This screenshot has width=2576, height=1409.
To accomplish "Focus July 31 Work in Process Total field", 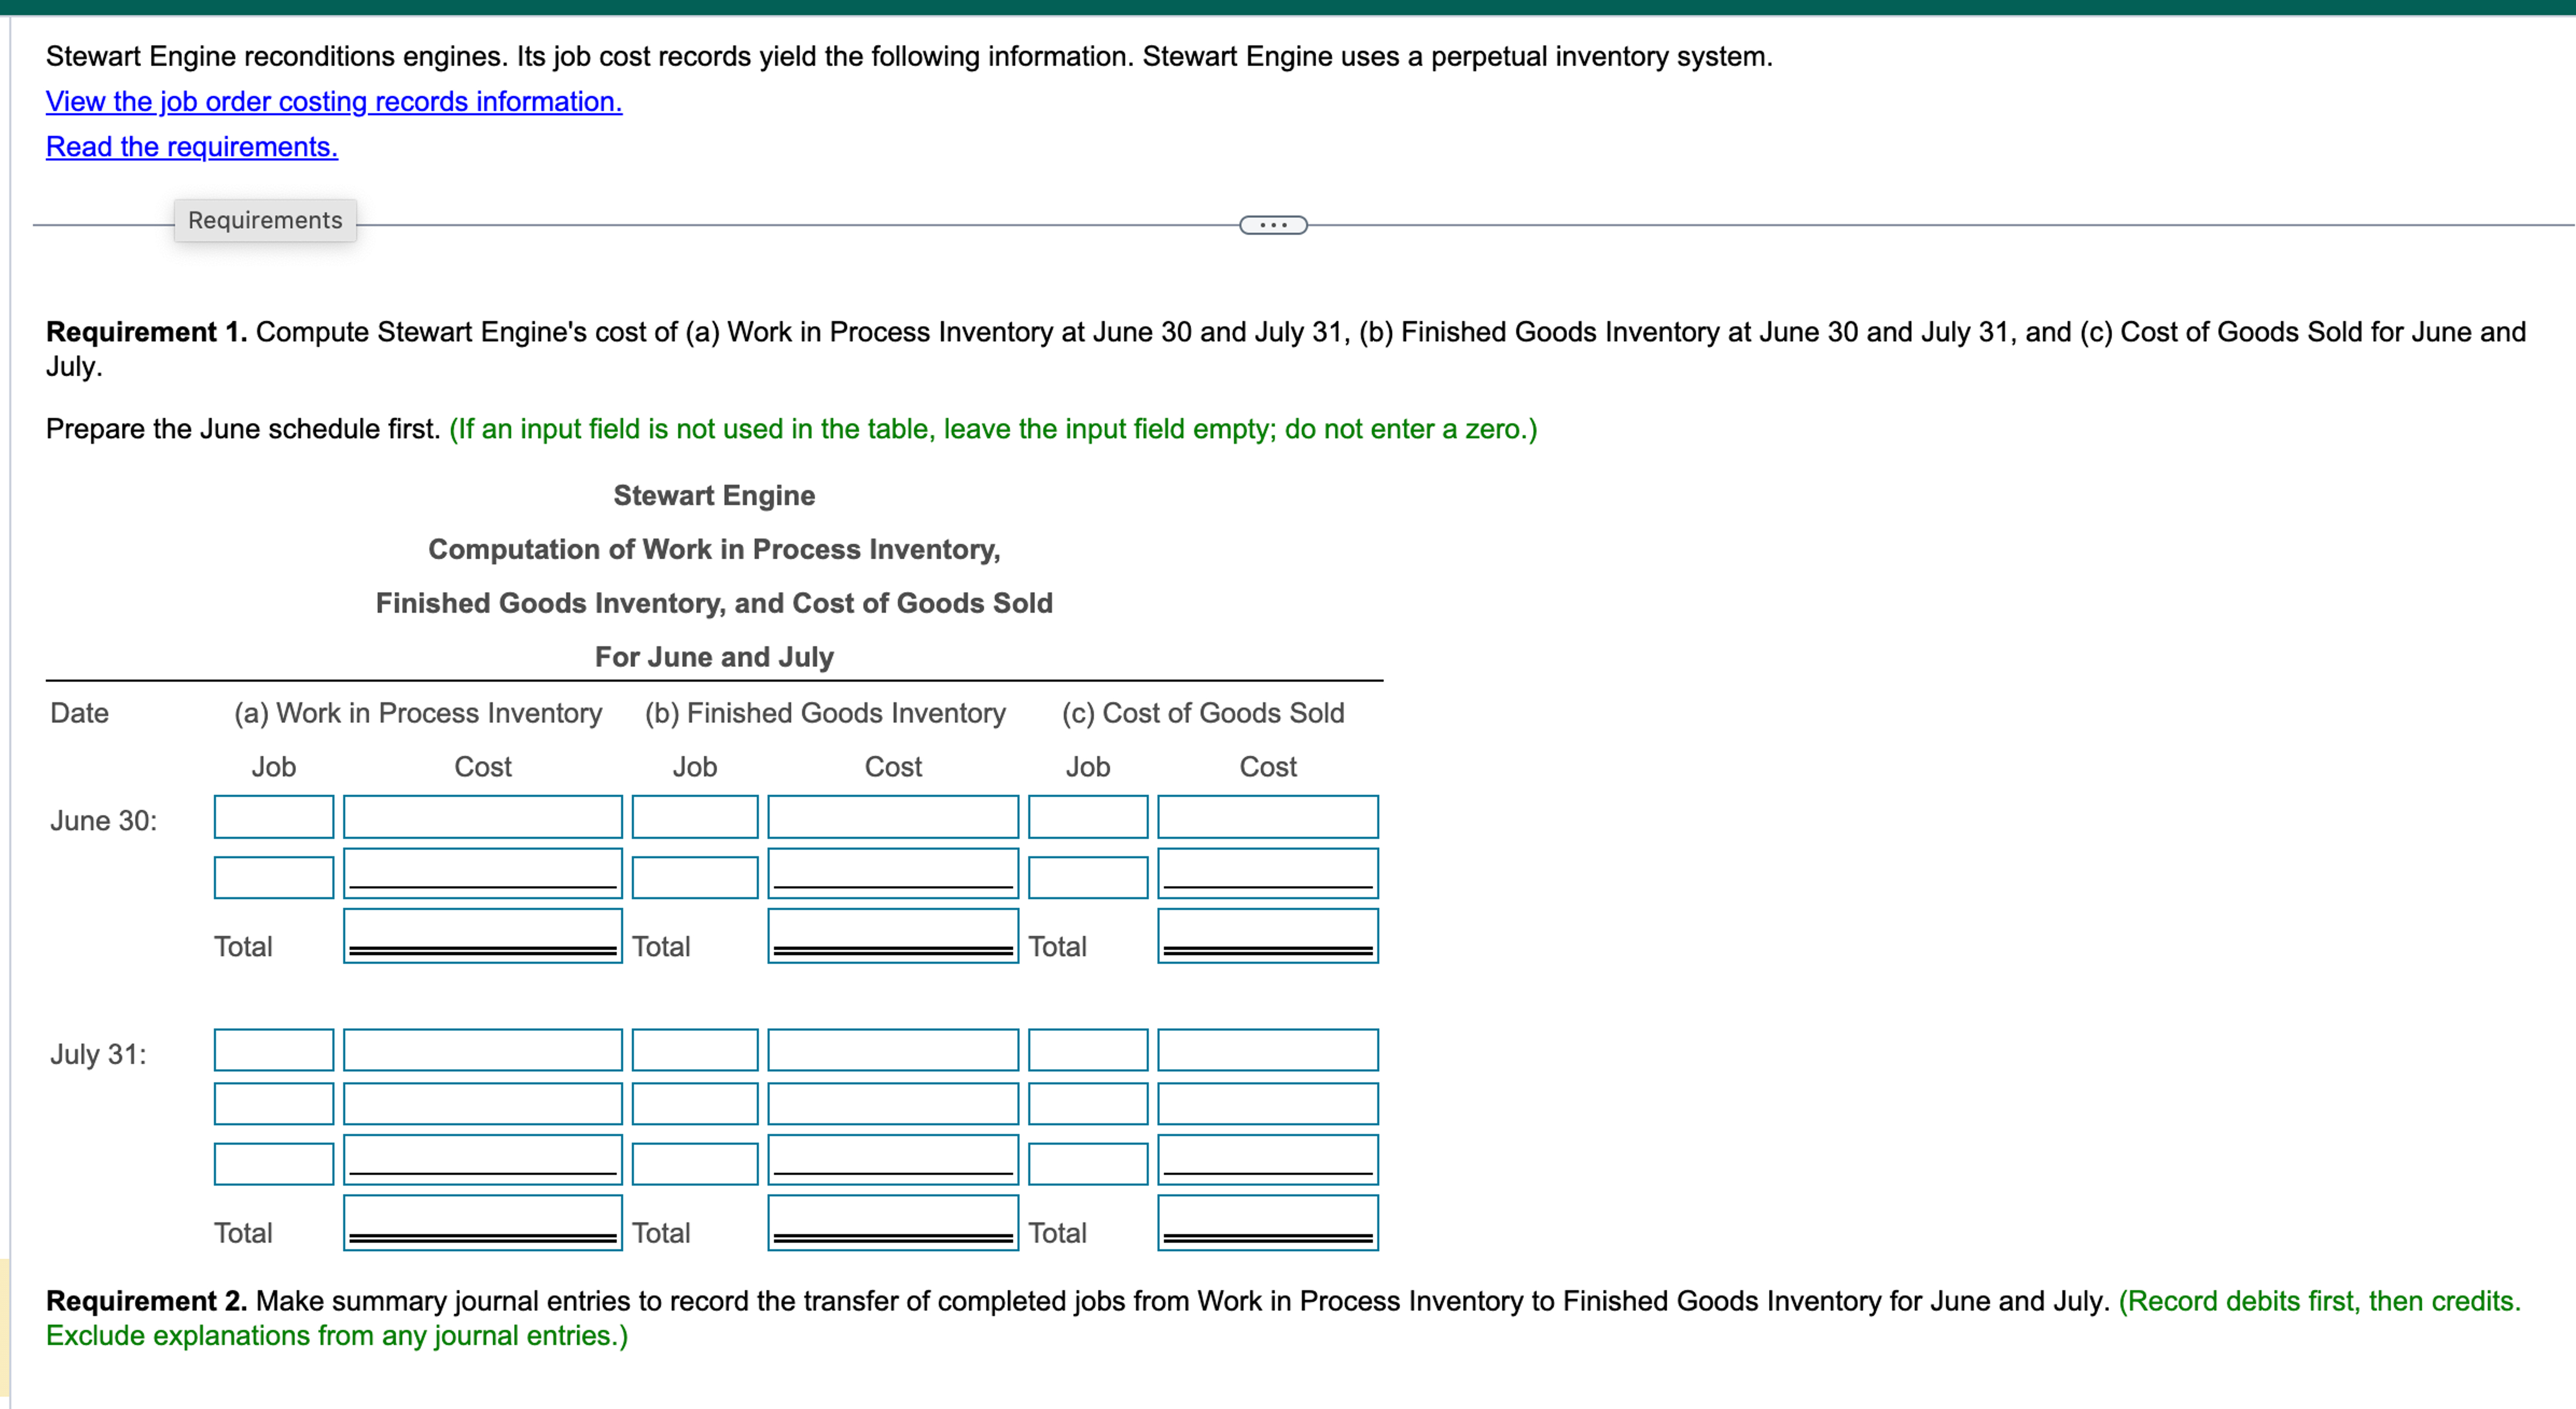I will pos(483,1223).
